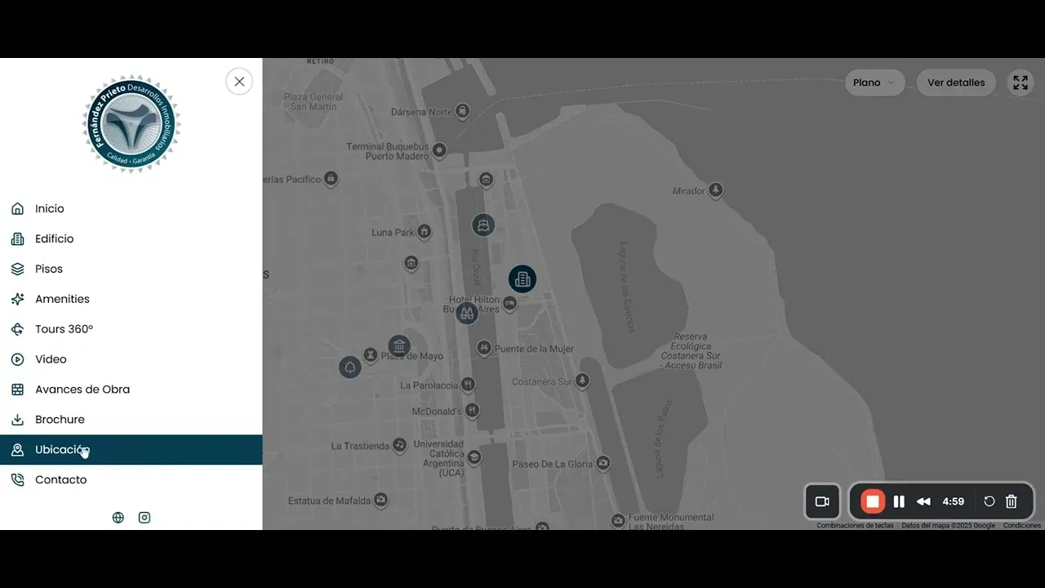Close the side menu with X button

tap(239, 82)
